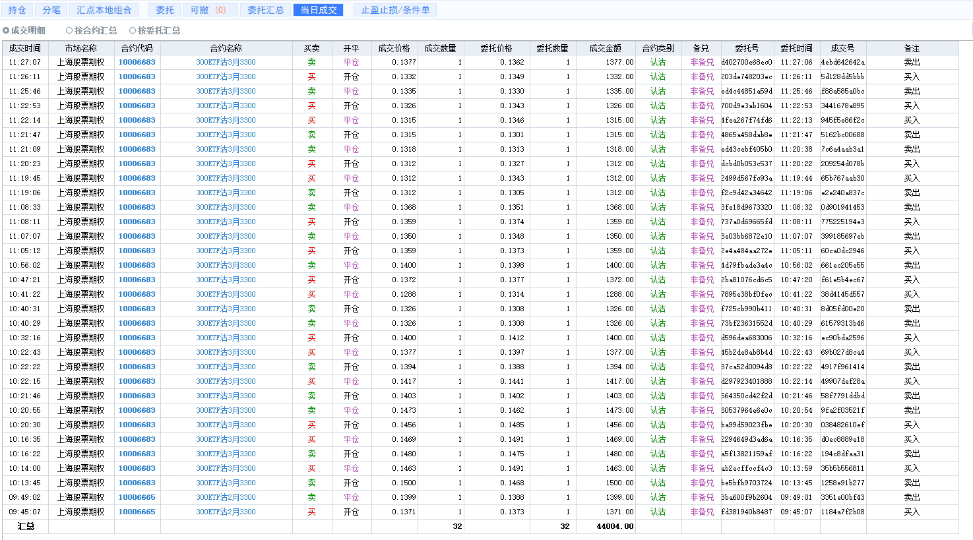The width and height of the screenshot is (973, 540).
Task: Click amount 1350.00 in the table
Action: [620, 236]
